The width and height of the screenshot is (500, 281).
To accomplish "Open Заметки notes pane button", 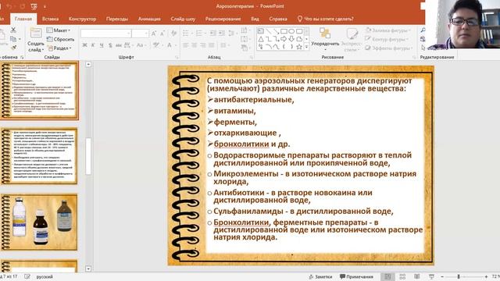I will (x=320, y=276).
